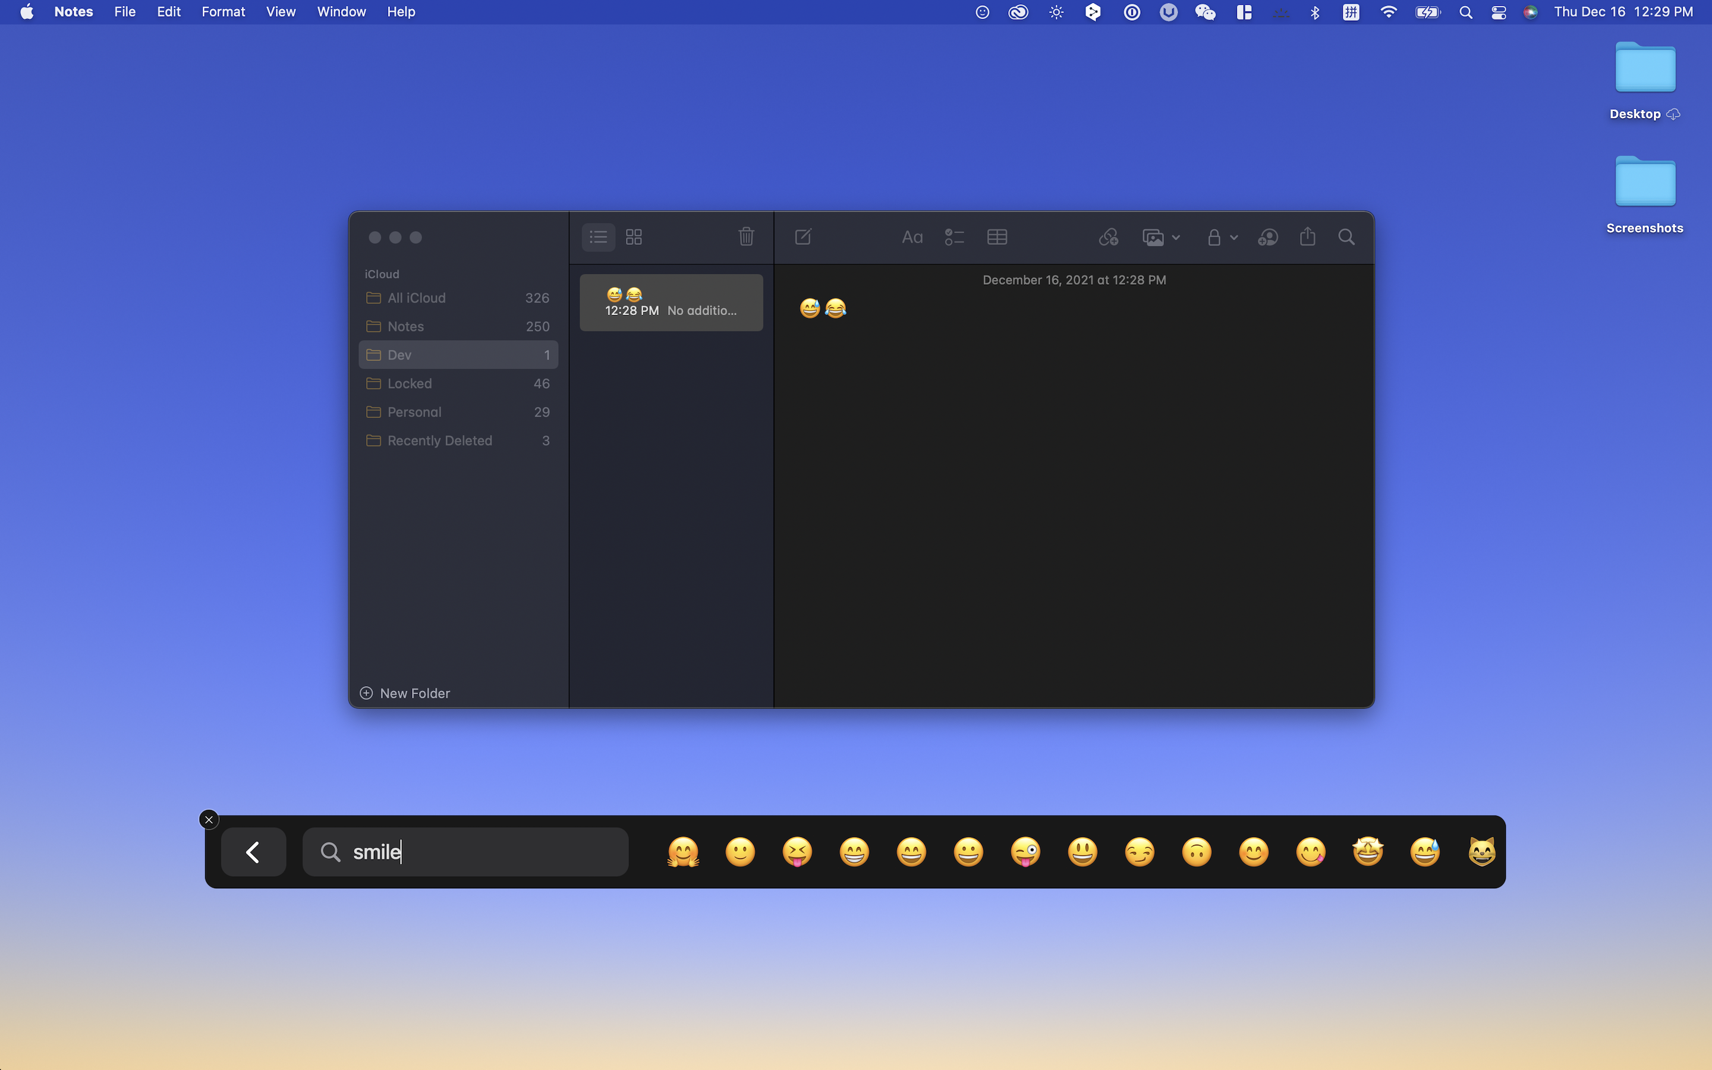This screenshot has height=1070, width=1712.
Task: Open the Format menu
Action: pyautogui.click(x=223, y=11)
